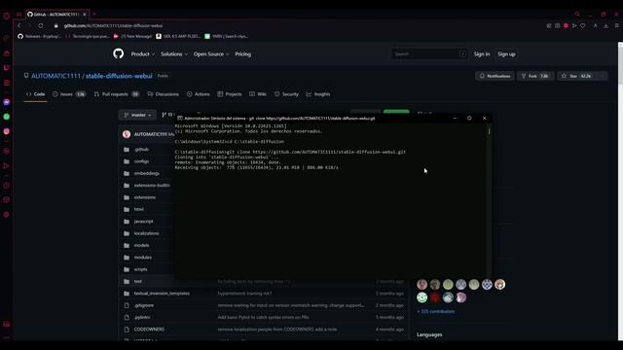Viewport: 623px width, 350px height.
Task: Switch to the Actions tab
Action: 199,94
